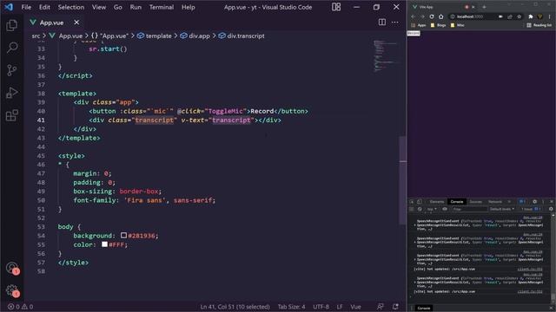Switch to the Sources tab in DevTools
The height and width of the screenshot is (312, 556).
pos(476,202)
